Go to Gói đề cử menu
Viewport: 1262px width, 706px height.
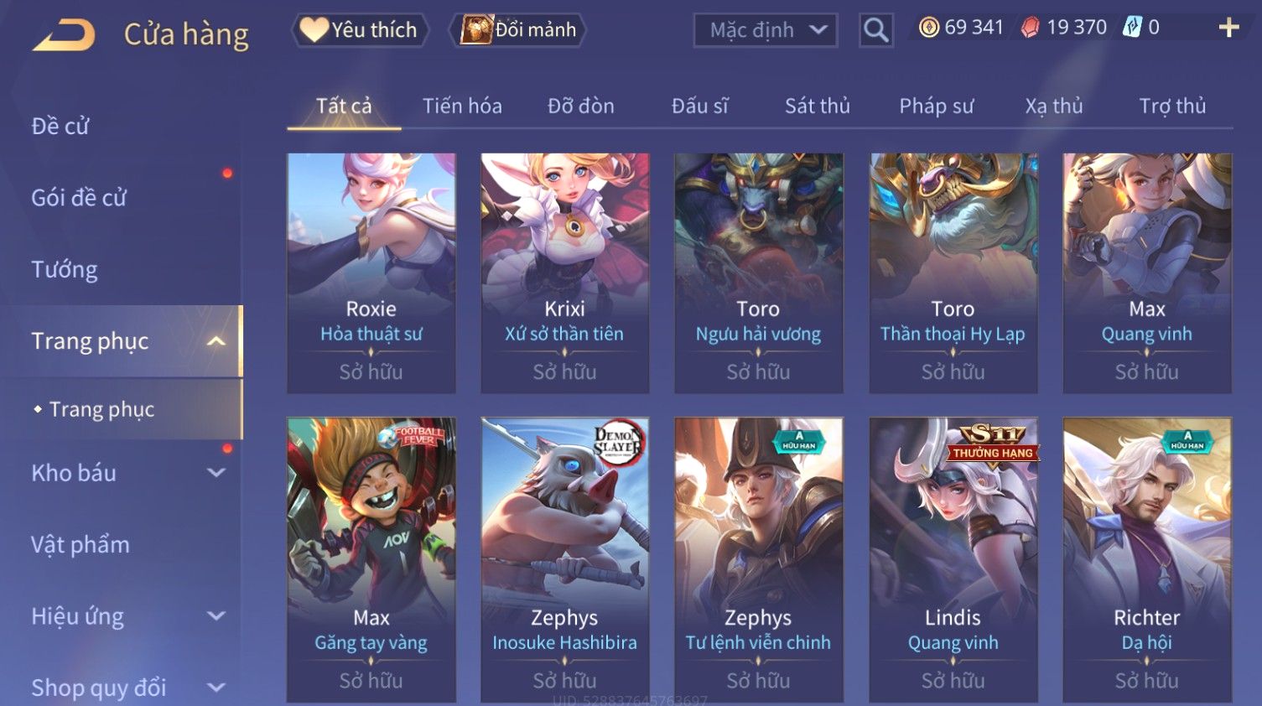[x=79, y=198]
